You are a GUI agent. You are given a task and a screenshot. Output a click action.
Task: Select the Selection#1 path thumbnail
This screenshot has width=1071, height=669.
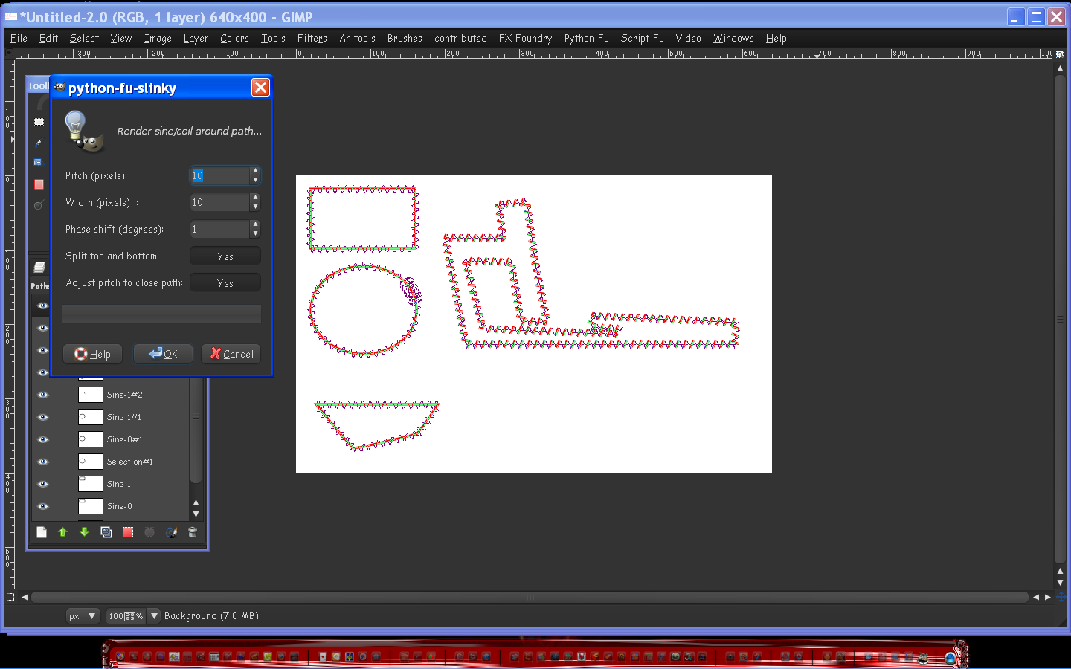(x=91, y=462)
